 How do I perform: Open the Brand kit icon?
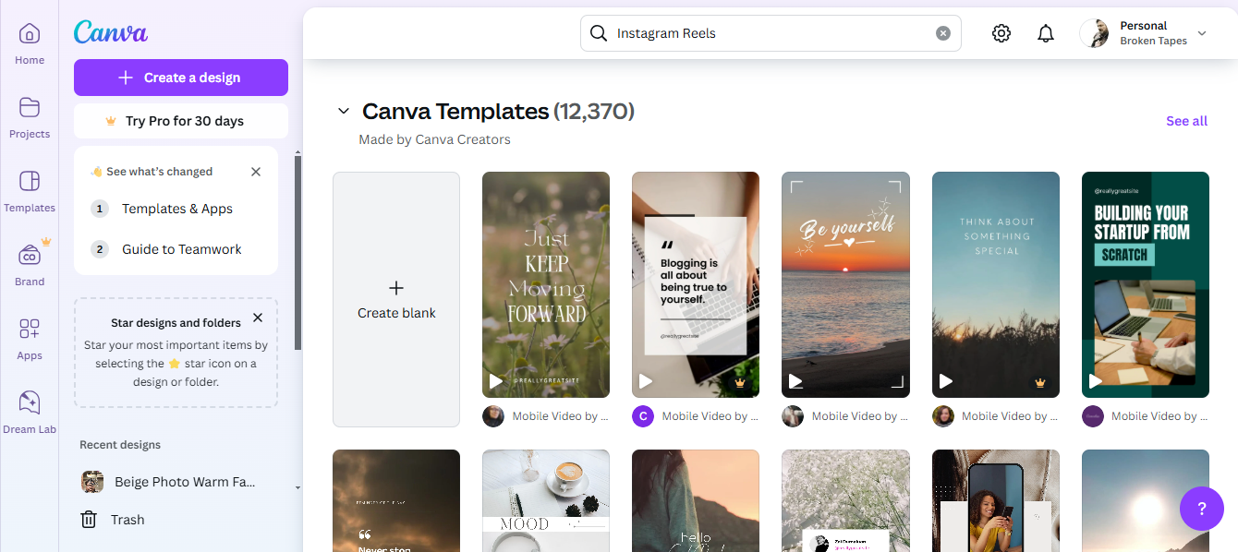coord(30,255)
